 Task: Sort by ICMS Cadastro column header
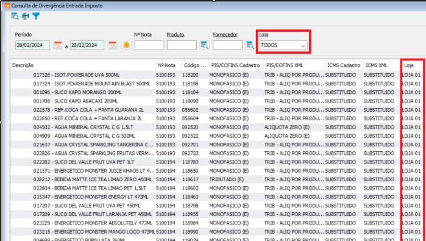344,65
